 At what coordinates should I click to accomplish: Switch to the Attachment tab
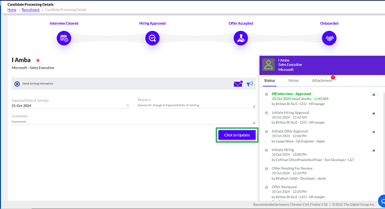coord(322,80)
